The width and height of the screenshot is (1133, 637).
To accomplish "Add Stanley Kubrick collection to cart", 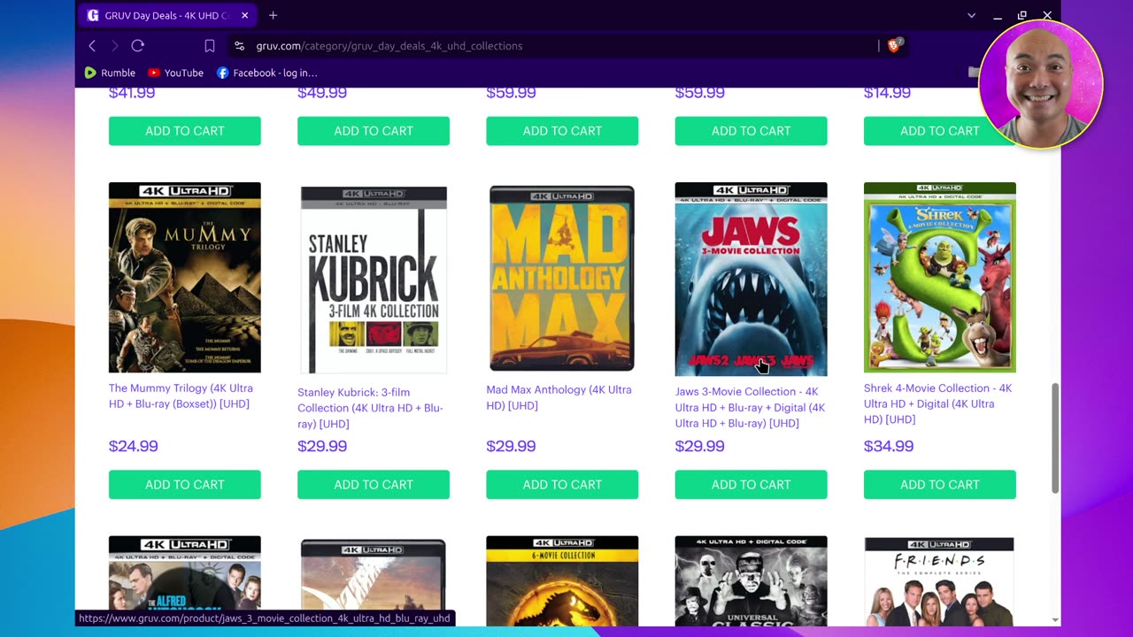I will pyautogui.click(x=374, y=485).
